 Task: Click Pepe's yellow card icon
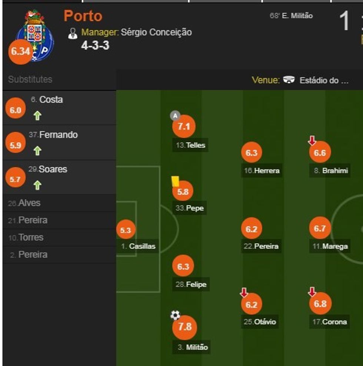pos(175,181)
